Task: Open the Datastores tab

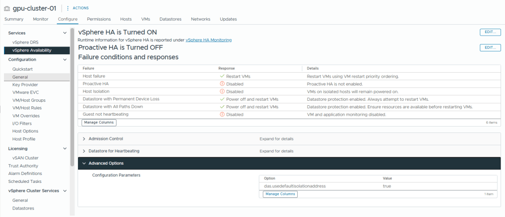Action: 170,19
